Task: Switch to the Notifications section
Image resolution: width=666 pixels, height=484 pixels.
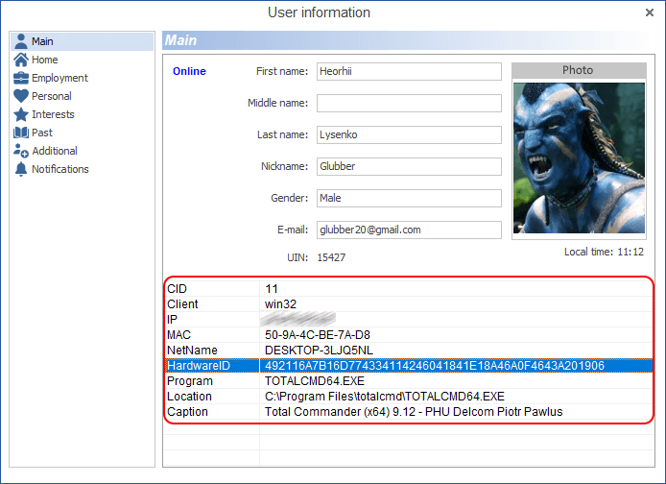Action: coord(59,169)
